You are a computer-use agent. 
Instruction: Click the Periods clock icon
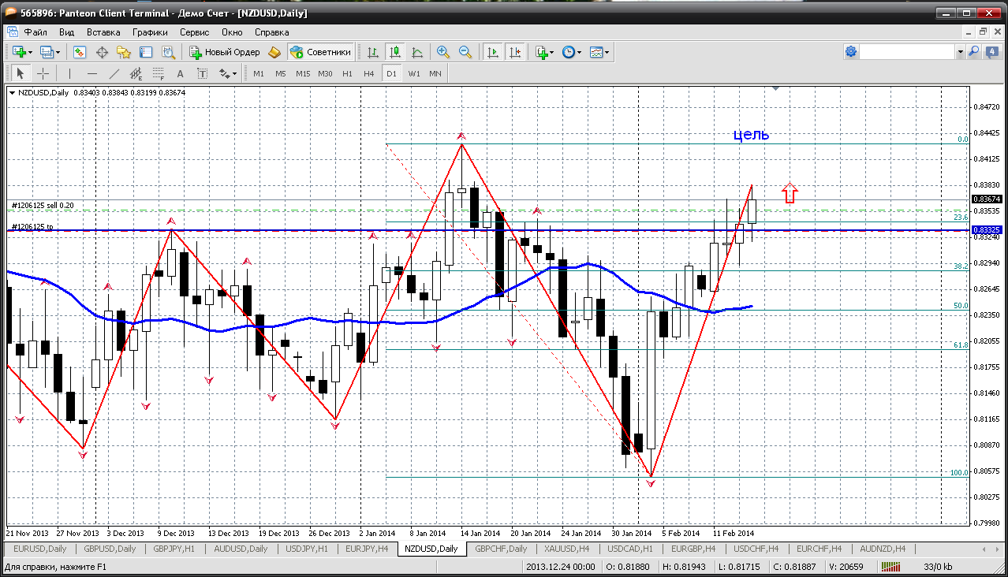pos(568,52)
